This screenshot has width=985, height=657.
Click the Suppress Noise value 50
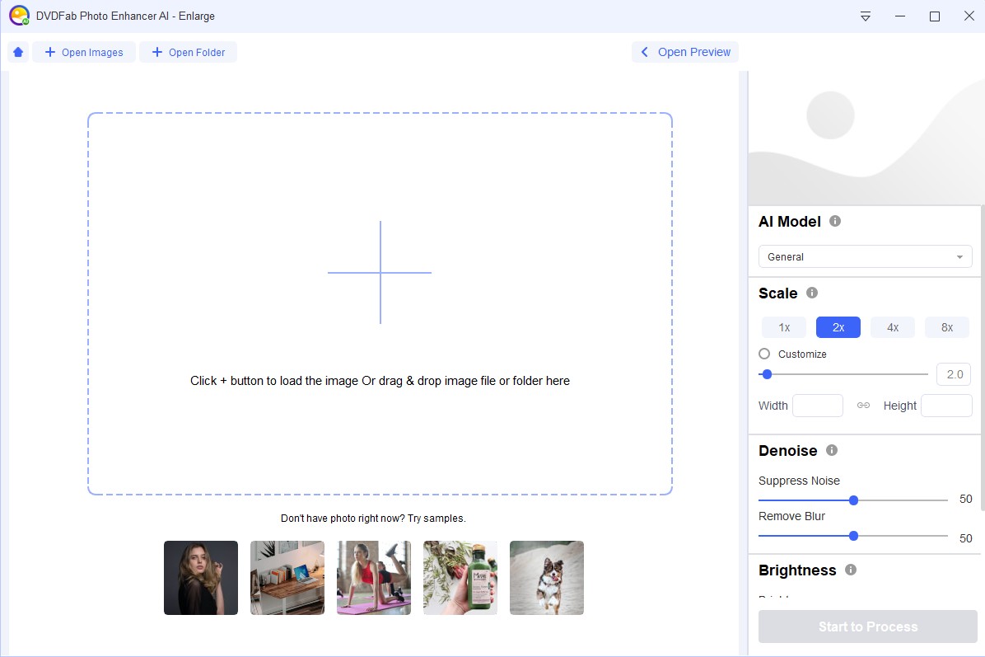(965, 500)
